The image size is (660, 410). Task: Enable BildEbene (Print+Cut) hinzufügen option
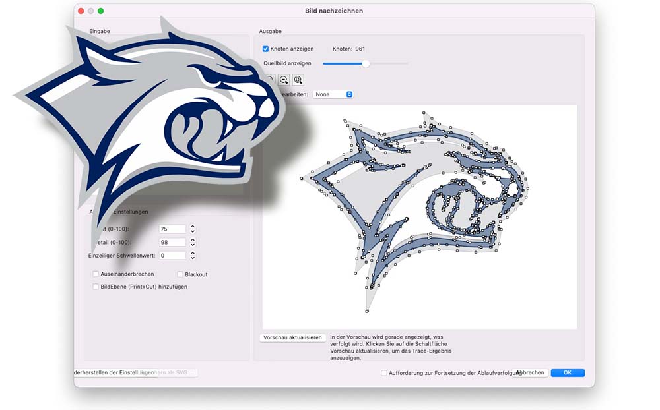(96, 287)
